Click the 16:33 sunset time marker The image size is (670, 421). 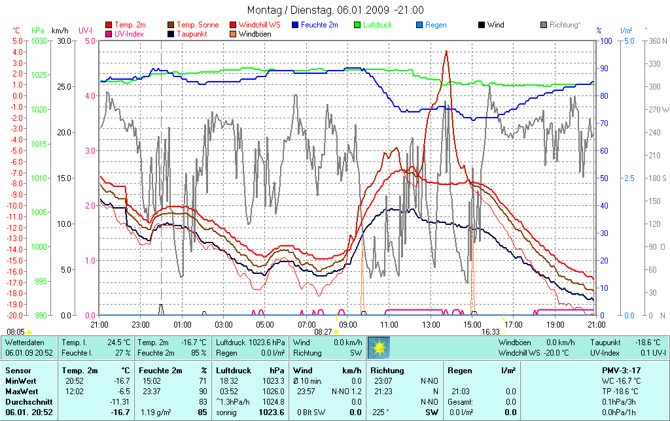490,331
